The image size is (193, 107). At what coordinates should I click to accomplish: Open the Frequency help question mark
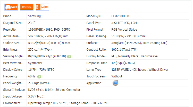point(39,77)
